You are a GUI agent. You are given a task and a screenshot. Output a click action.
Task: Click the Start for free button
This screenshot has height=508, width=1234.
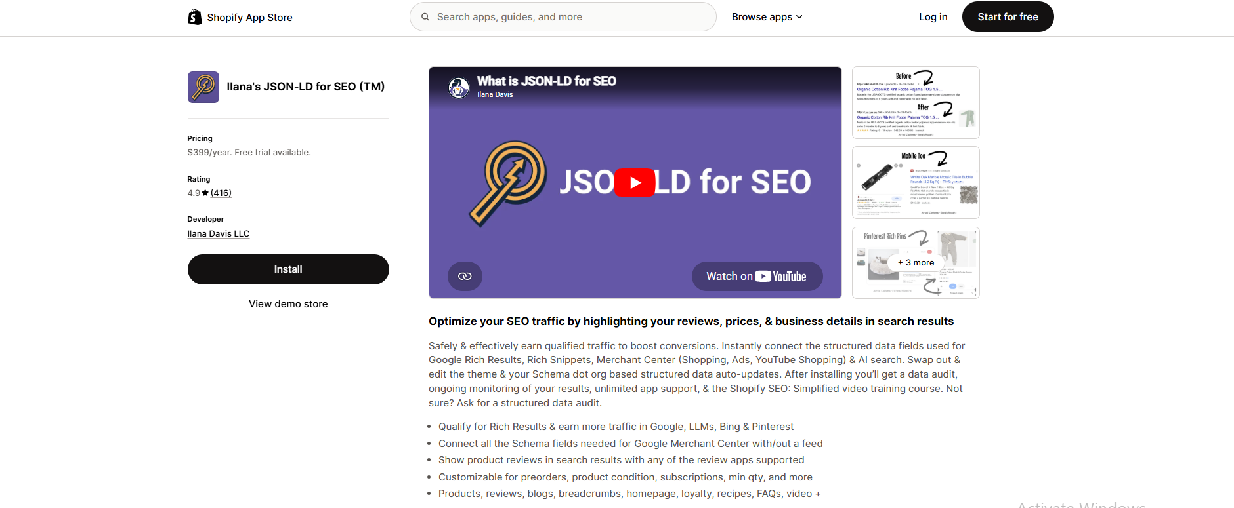(x=1008, y=17)
